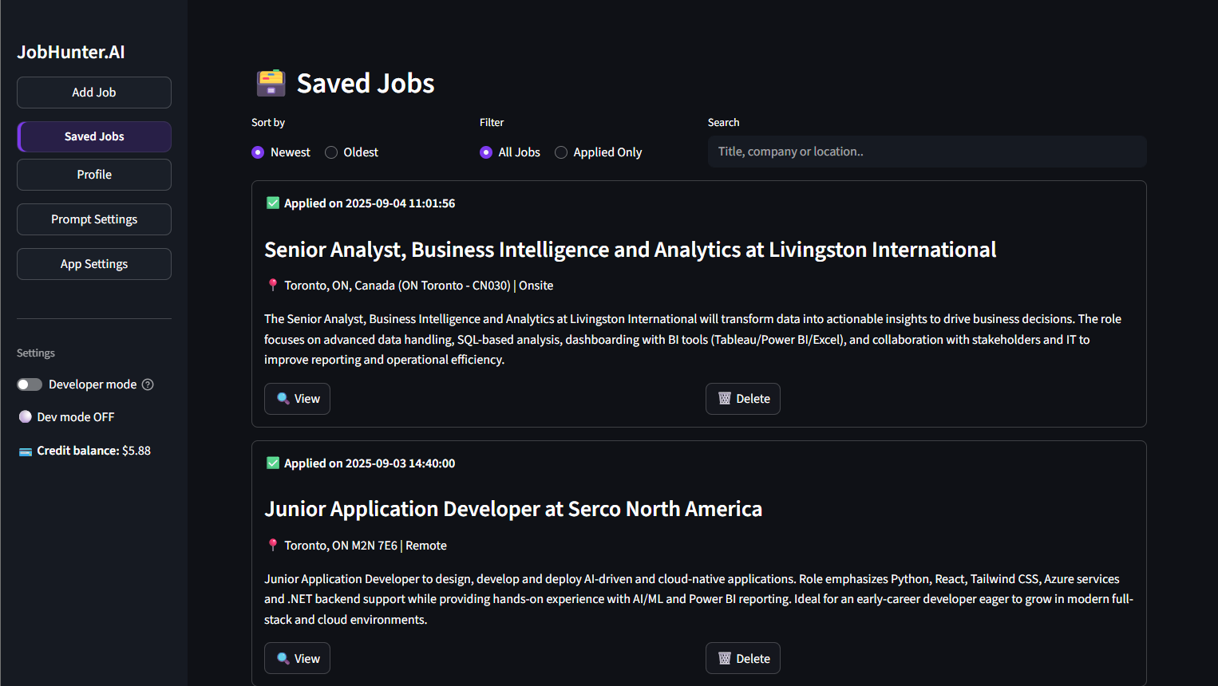Click the trash icon in Serco Delete button
This screenshot has width=1218, height=686.
coord(723,658)
